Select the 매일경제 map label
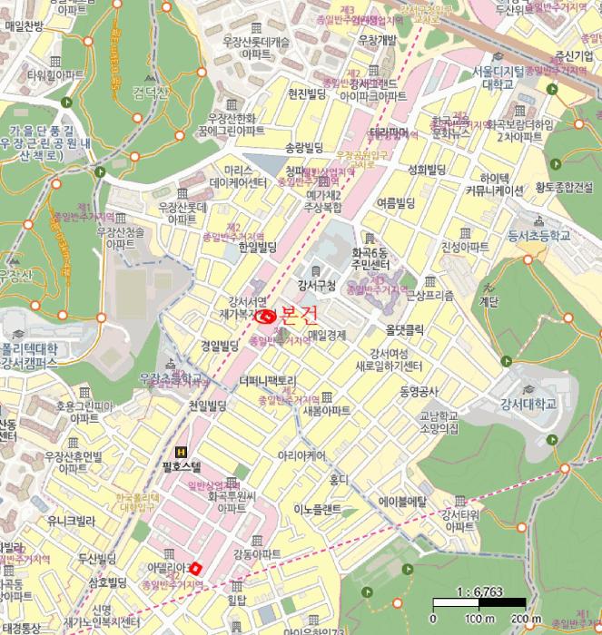 pyautogui.click(x=327, y=335)
